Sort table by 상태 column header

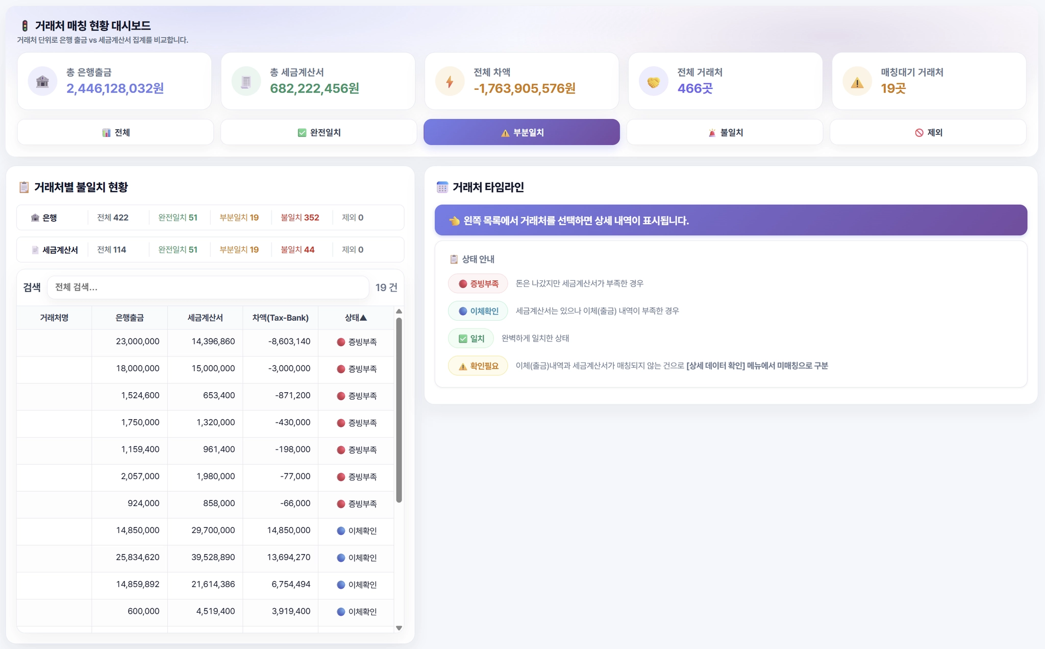(356, 318)
